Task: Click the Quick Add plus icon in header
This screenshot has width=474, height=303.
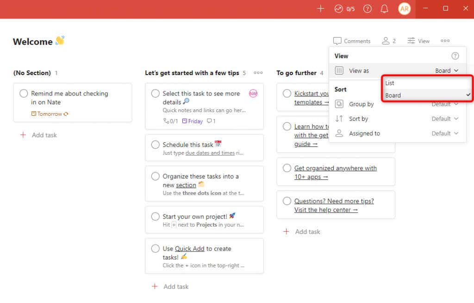Action: (x=320, y=9)
